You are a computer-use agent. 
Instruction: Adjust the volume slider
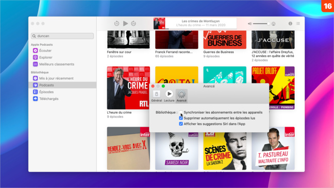(261, 24)
